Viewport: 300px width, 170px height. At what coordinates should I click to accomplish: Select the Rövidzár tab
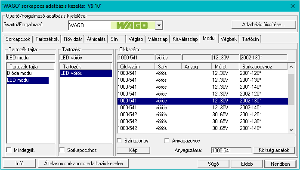tap(73, 39)
